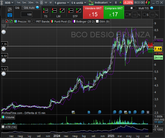Open the BDB ticker dropdown
Viewport: 165px width, 138px height.
click(9, 3)
